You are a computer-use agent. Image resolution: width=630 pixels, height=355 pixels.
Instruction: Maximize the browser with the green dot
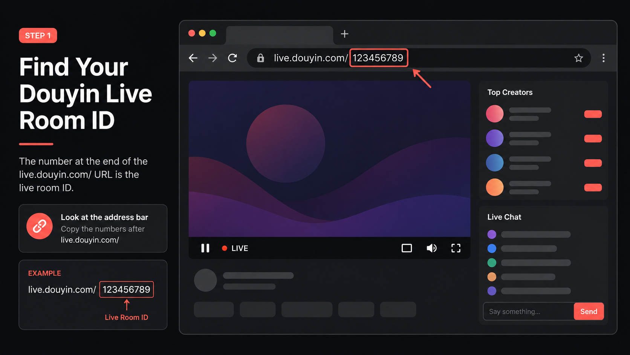pyautogui.click(x=213, y=33)
